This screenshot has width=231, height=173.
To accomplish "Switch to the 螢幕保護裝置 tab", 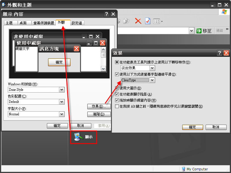I will (x=44, y=23).
